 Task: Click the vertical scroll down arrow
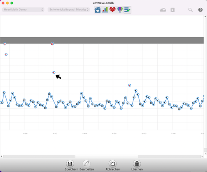point(205,153)
